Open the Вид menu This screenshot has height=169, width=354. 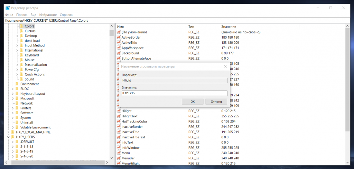tap(34, 15)
